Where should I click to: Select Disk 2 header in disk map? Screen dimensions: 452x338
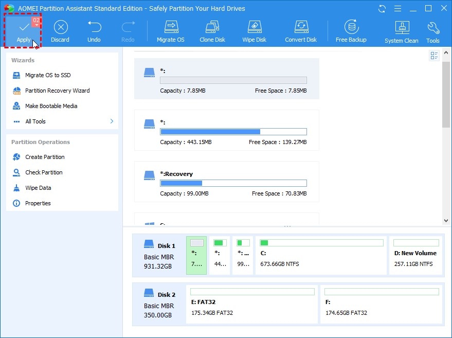tap(159, 304)
